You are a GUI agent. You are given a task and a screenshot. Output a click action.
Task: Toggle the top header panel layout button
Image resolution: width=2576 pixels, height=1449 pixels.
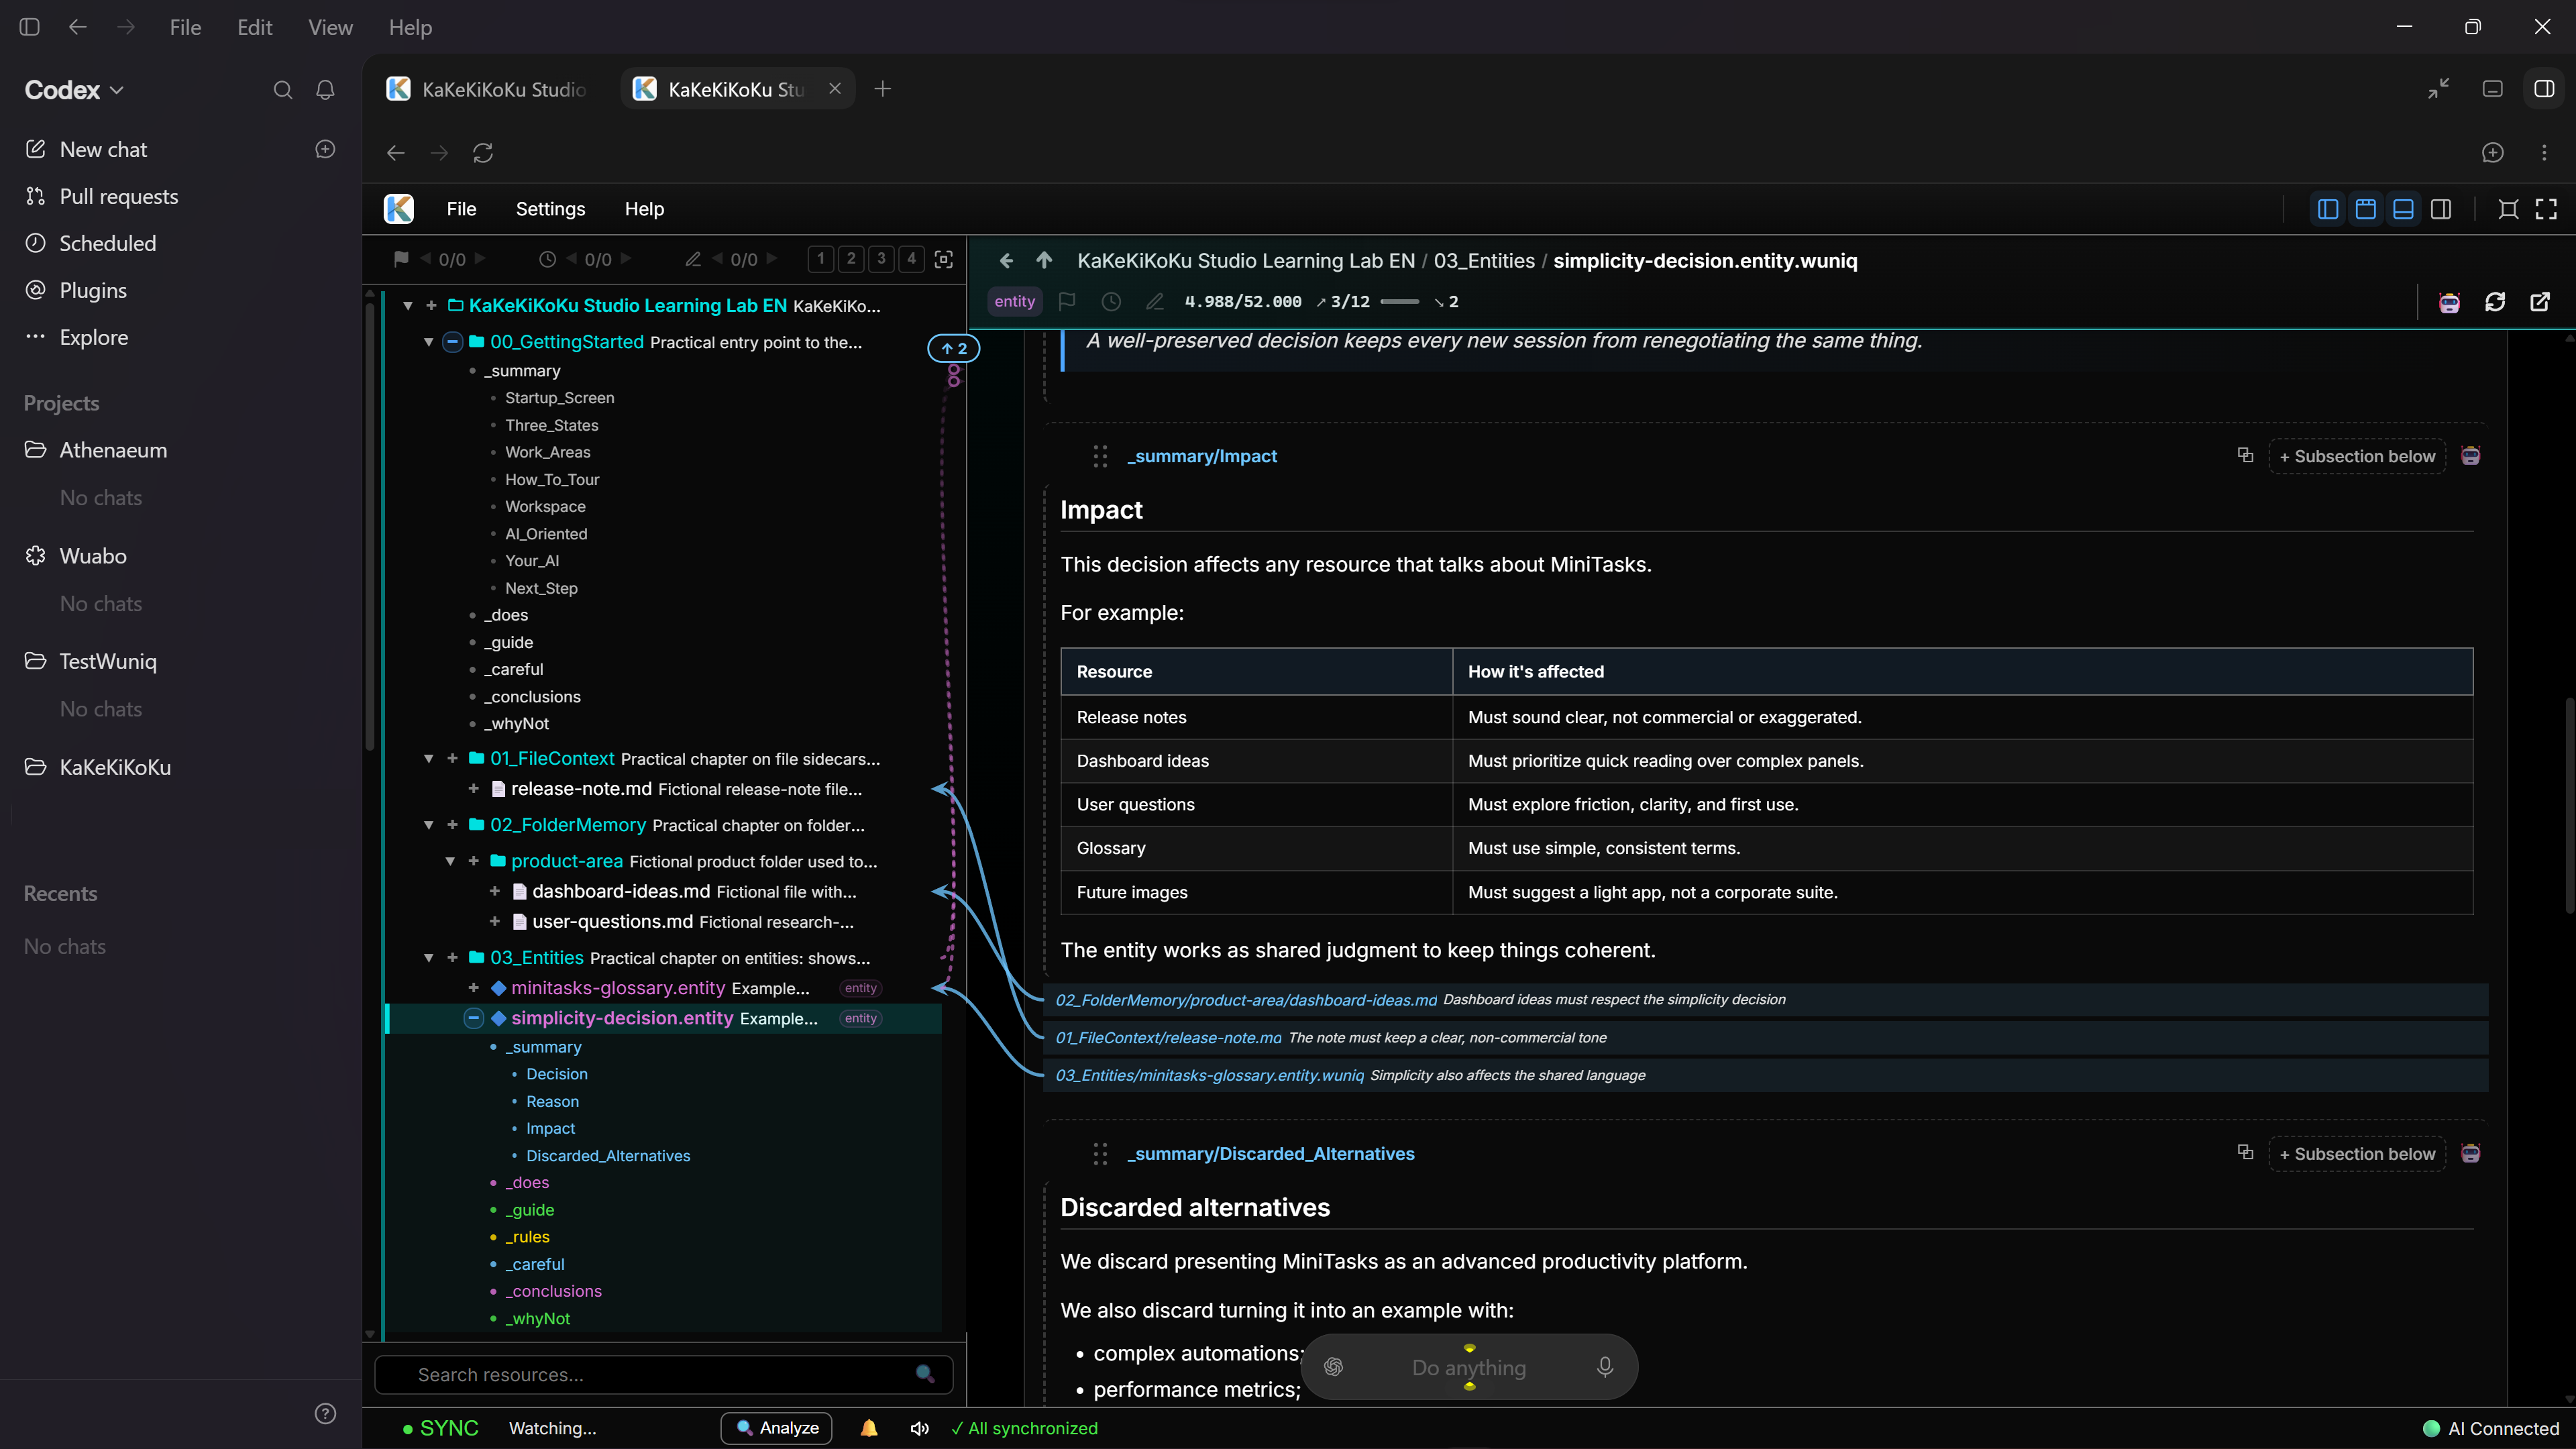[2366, 209]
